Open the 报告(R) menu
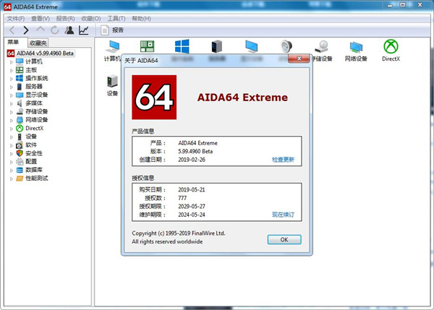Screen dimensions: 434x310 click(x=65, y=19)
